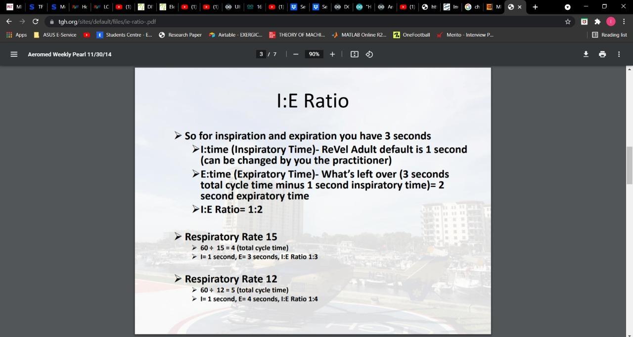Open MATLAB Online R2... bookmark
633x337 pixels.
tap(359, 35)
